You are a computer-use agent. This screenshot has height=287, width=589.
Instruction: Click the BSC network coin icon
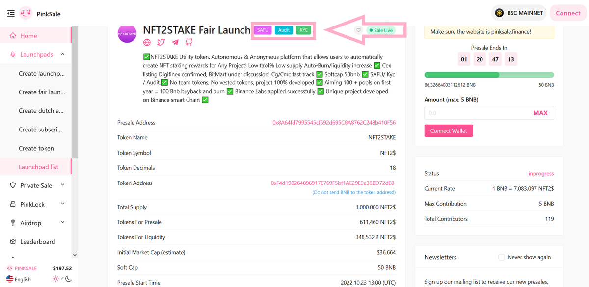[500, 13]
